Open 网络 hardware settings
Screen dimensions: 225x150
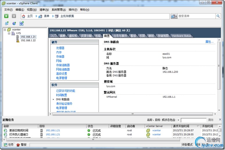(59, 61)
